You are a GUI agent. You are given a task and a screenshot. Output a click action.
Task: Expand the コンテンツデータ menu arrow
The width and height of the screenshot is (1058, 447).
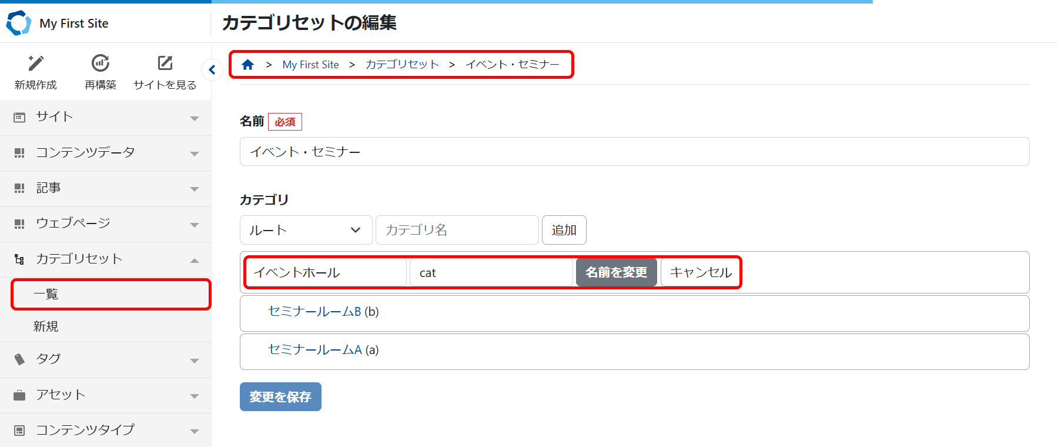coord(195,154)
